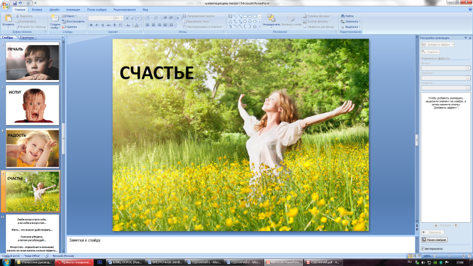Select the РАДОСТЬ slide thumbnail
473x266 pixels.
click(x=32, y=148)
